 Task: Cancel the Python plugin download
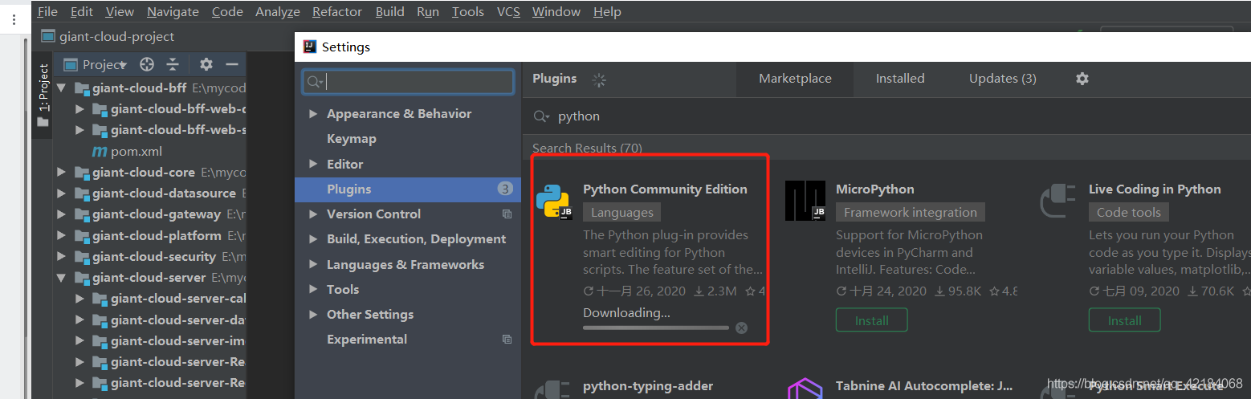click(x=741, y=328)
